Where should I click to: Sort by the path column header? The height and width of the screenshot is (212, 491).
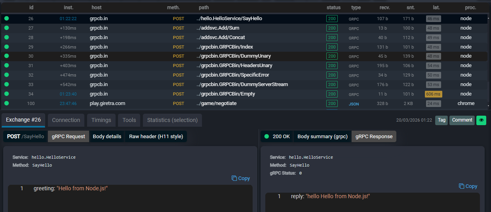tap(204, 8)
